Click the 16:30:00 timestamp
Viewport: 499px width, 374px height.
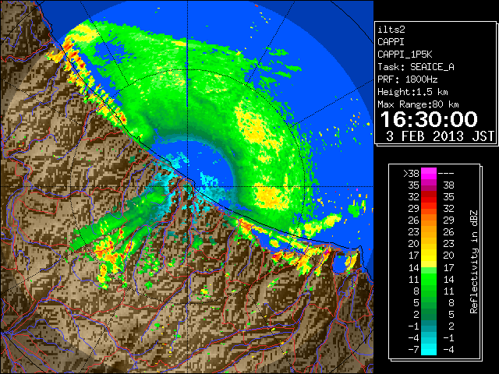click(429, 119)
